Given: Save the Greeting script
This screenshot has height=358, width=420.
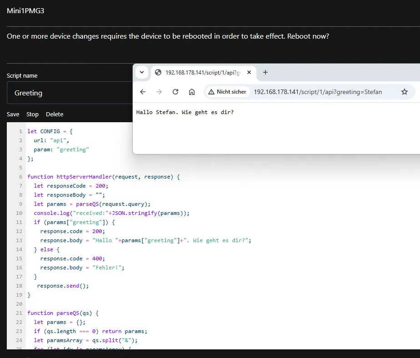Looking at the screenshot, I should (x=13, y=114).
